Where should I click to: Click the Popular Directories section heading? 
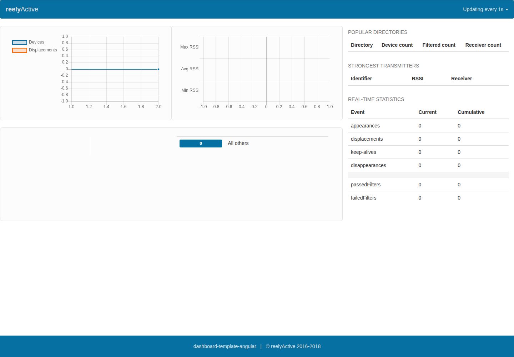point(378,32)
